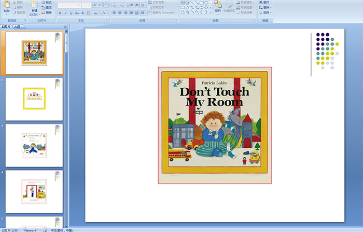Image resolution: width=363 pixels, height=232 pixels.
Task: Click the Cut (剪切) scissors icon
Action: click(x=15, y=2)
